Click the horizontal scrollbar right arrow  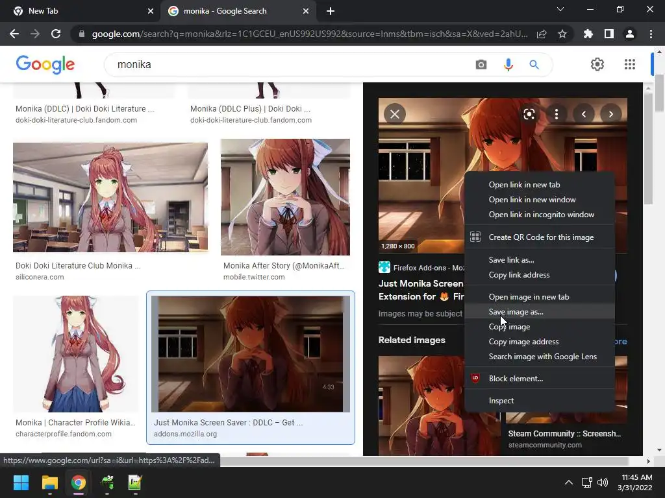point(648,461)
